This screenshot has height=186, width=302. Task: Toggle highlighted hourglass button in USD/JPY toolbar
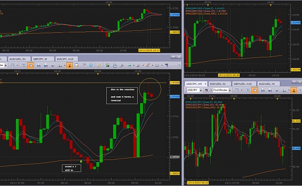point(294,90)
